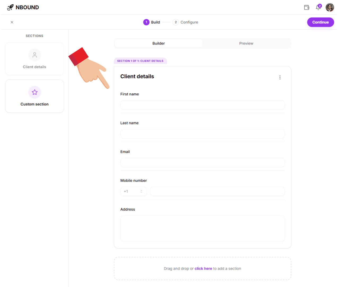Viewport: 338px width, 287px height.
Task: Click inside the Address text area
Action: click(x=202, y=228)
